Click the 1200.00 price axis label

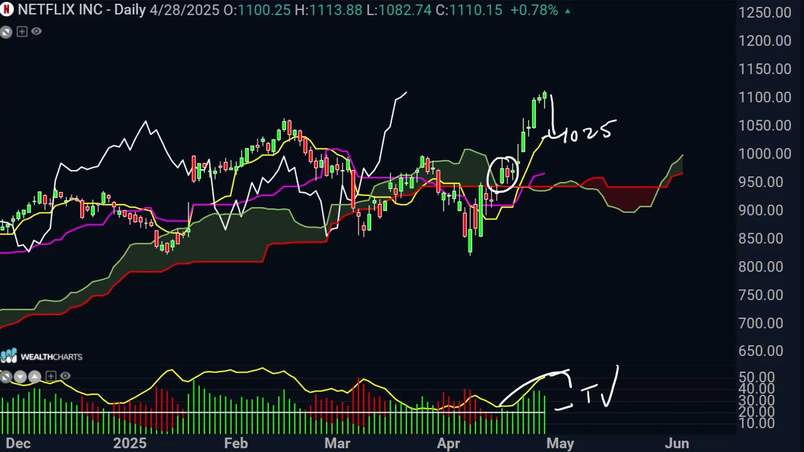[765, 41]
